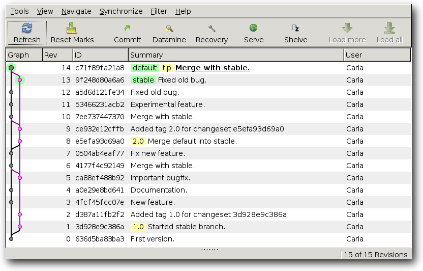This screenshot has width=423, height=271.
Task: Click graph node of revision 14
Action: pos(11,68)
